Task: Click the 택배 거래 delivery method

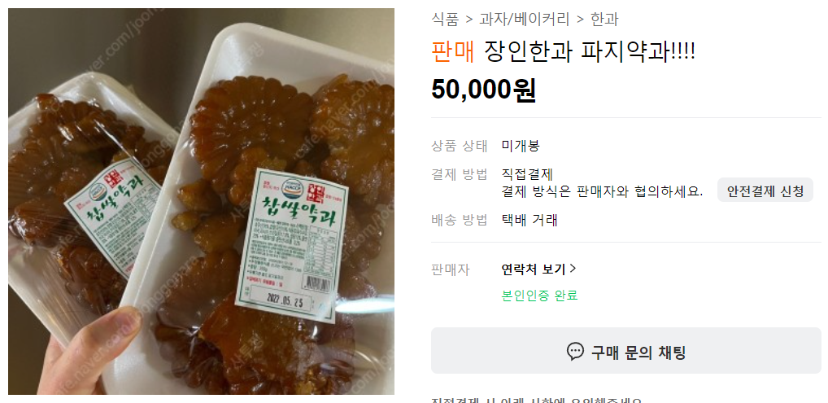Action: coord(529,220)
